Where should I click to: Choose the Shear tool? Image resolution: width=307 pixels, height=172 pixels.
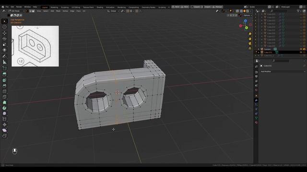click(x=4, y=130)
